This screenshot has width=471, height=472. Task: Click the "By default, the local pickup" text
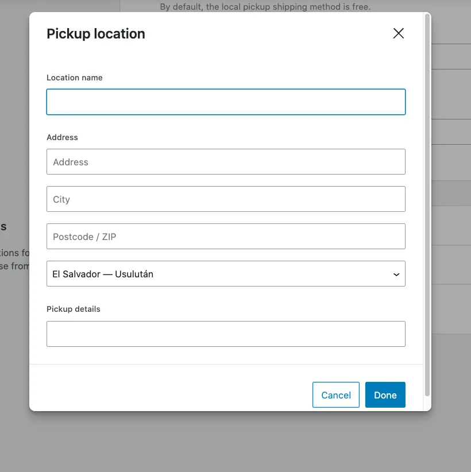tap(265, 7)
